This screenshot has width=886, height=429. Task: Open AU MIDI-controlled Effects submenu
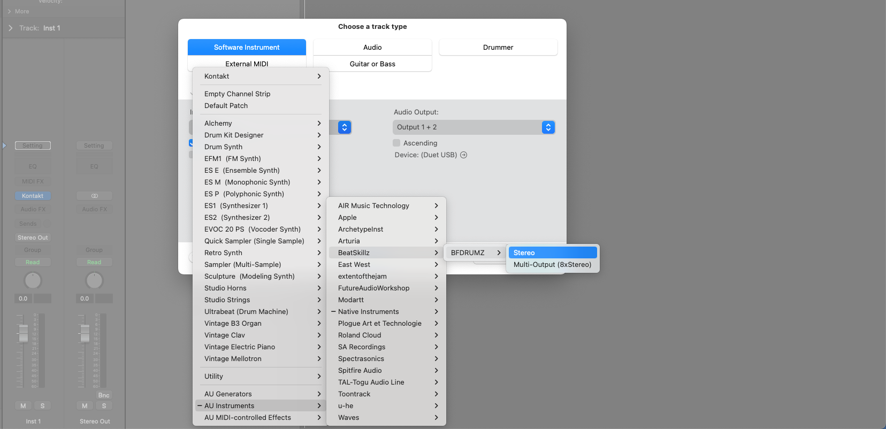point(261,417)
